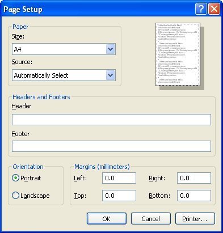Screen dimensions: 223x233
Task: Click the Help question mark icon
Action: pyautogui.click(x=201, y=9)
